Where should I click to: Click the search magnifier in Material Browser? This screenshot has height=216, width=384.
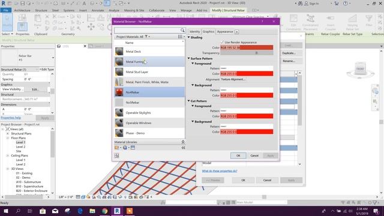pos(182,30)
